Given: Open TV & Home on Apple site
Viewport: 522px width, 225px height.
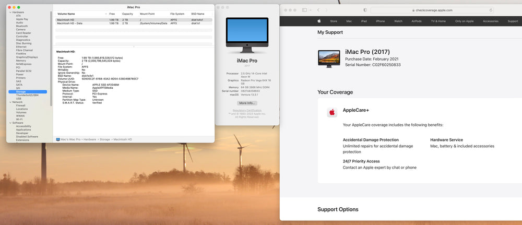Looking at the screenshot, I should pyautogui.click(x=438, y=21).
